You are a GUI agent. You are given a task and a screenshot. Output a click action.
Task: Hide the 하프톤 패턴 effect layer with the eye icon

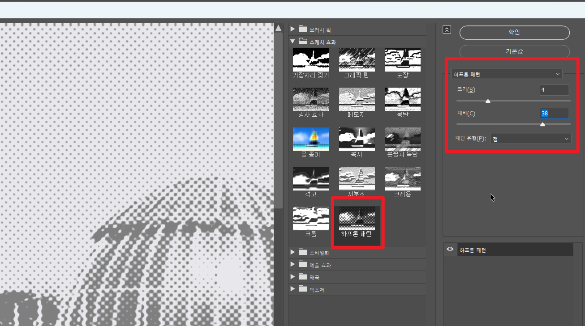(450, 250)
